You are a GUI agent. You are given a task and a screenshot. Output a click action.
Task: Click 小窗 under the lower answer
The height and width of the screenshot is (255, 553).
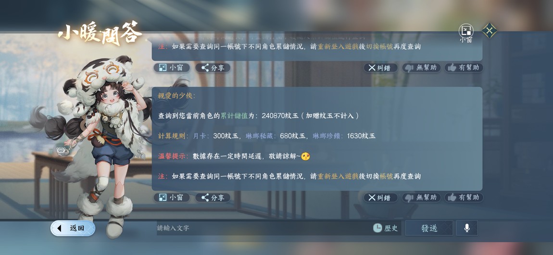pos(171,197)
